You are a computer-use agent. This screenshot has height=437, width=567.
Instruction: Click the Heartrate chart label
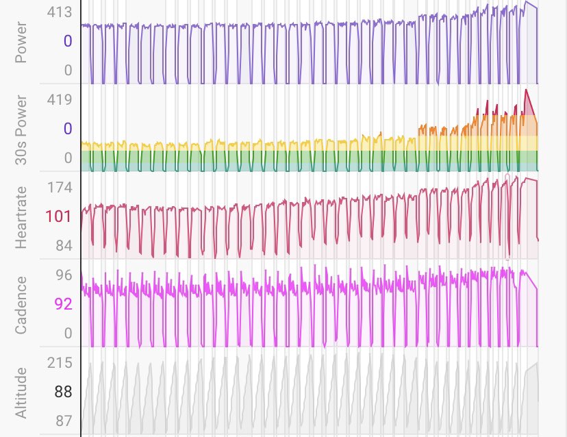click(21, 218)
